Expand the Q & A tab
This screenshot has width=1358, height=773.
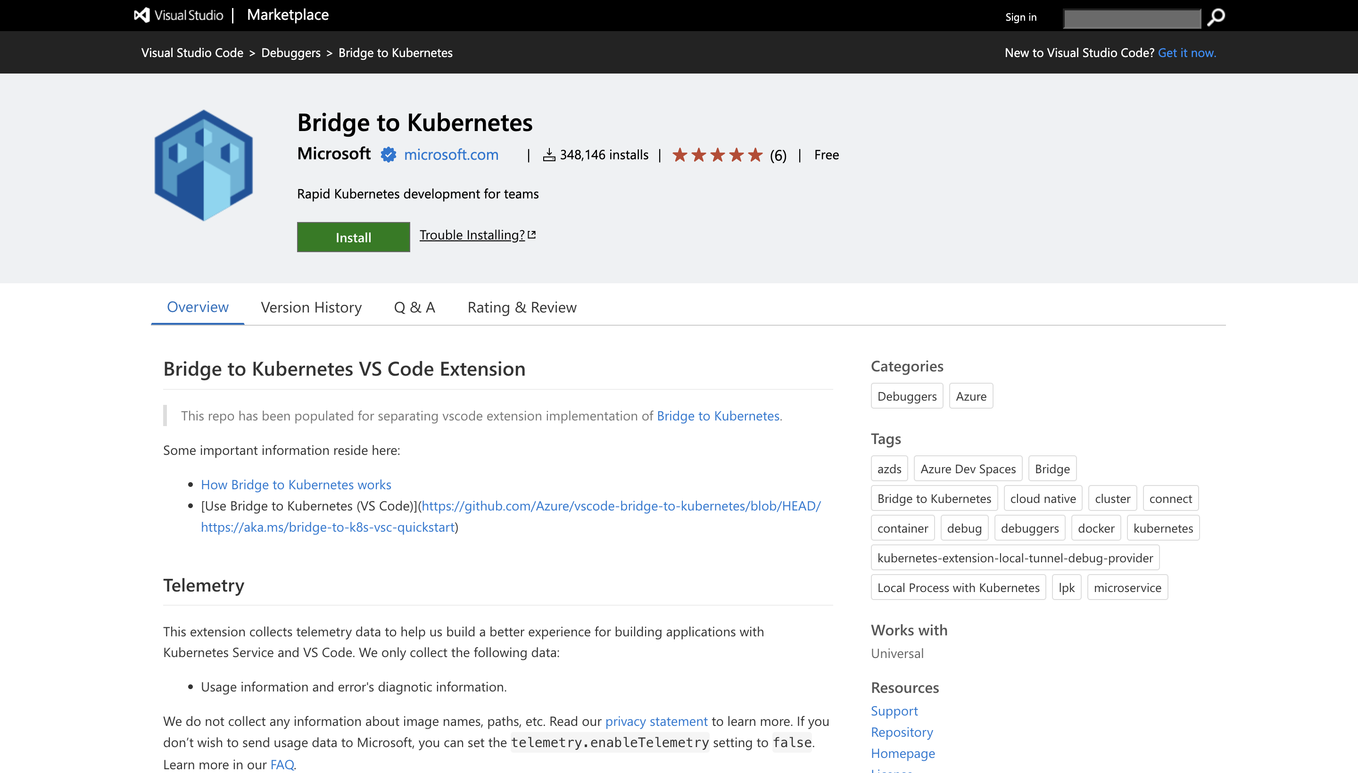click(414, 306)
